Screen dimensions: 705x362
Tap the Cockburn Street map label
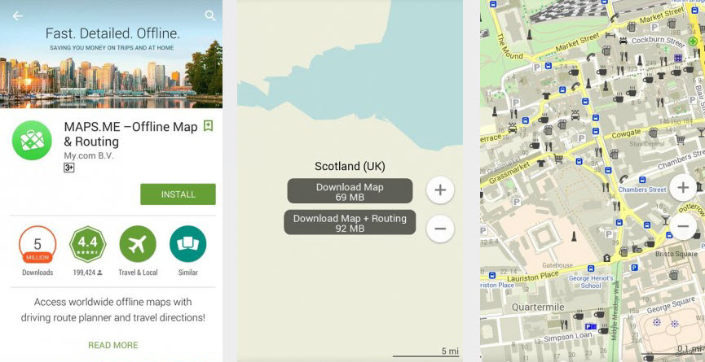658,41
